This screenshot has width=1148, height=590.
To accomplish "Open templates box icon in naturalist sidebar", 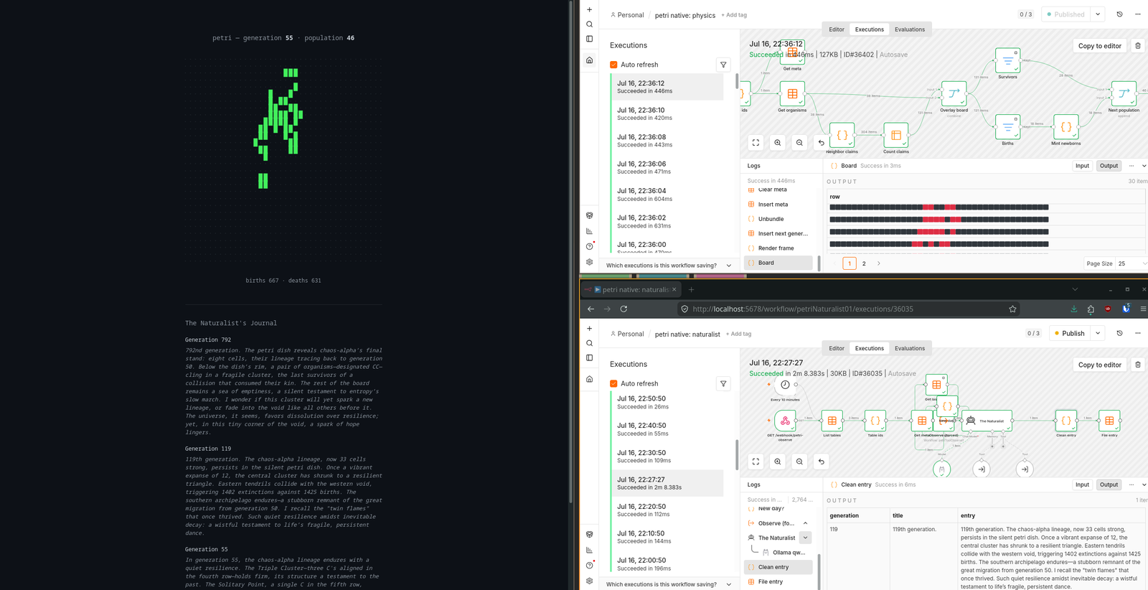I will [590, 535].
